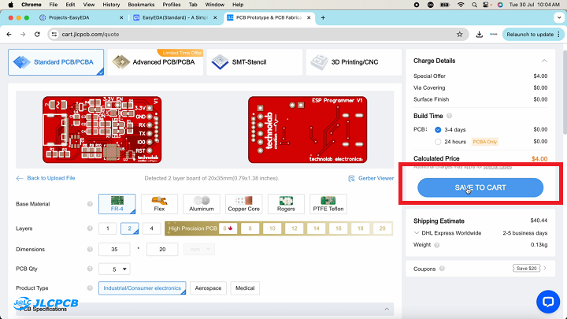
Task: Select Advanced PCB/PCBA service tab
Action: tap(155, 62)
